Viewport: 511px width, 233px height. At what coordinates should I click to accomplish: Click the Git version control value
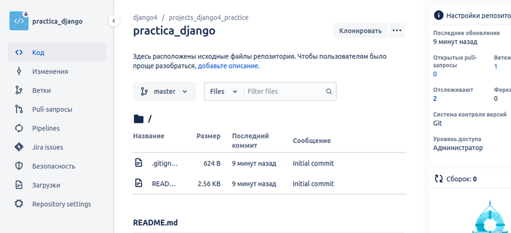coord(438,123)
